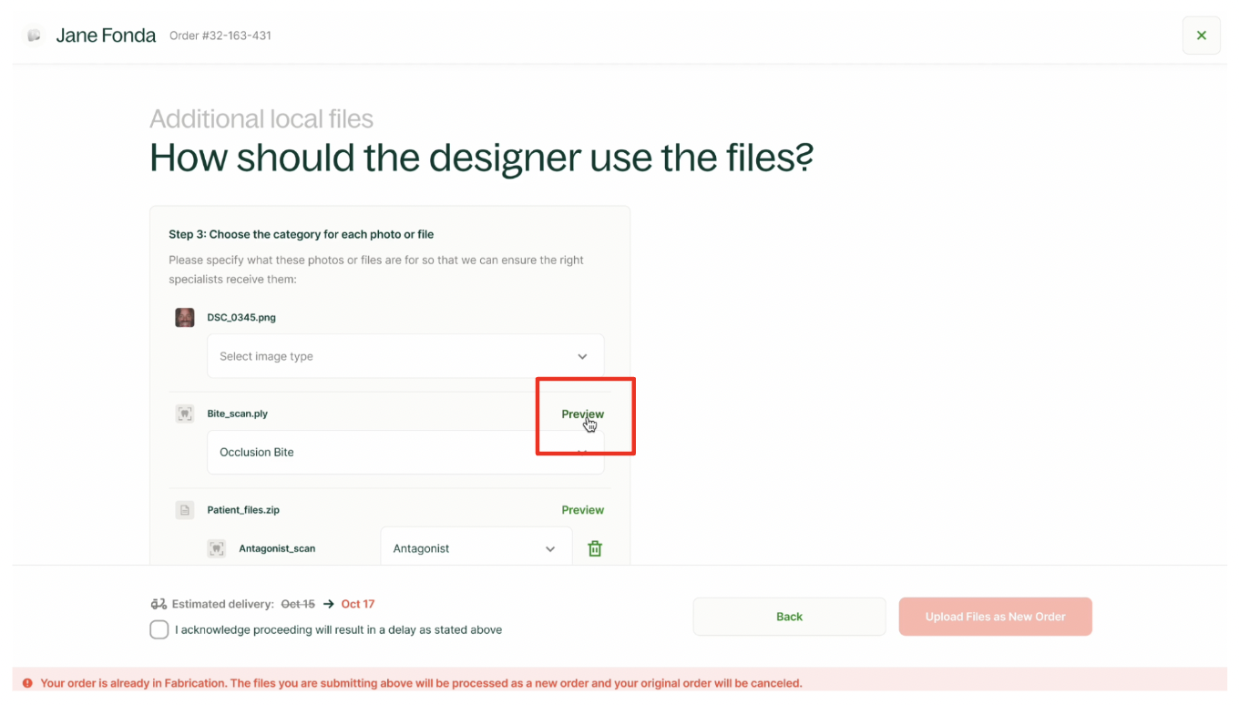Viewport: 1239px width, 705px height.
Task: Click the Bite_scan.ply scan file icon
Action: point(185,414)
